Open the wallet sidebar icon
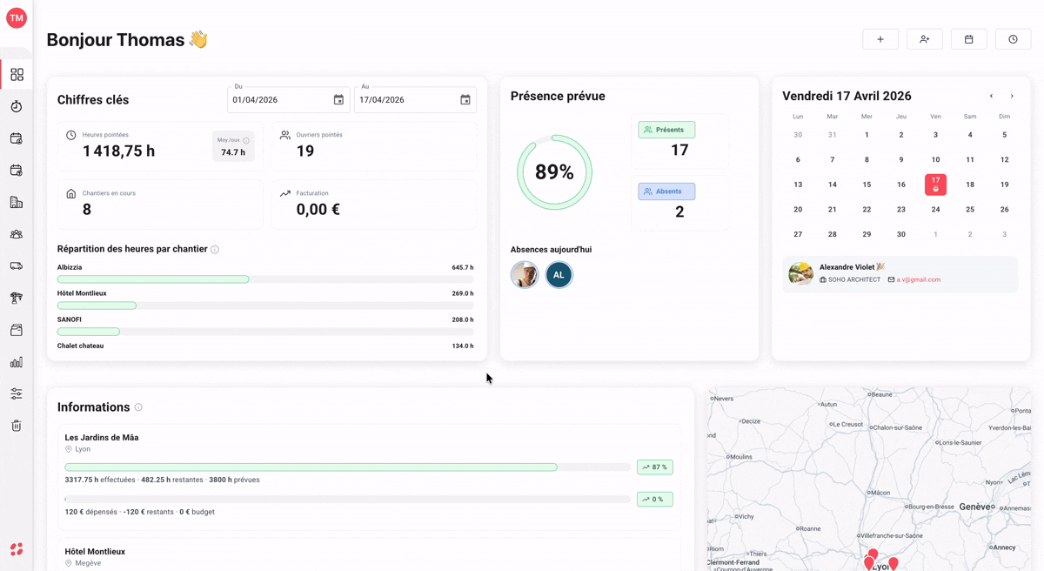Screen dimensions: 1044x571 pyautogui.click(x=17, y=330)
